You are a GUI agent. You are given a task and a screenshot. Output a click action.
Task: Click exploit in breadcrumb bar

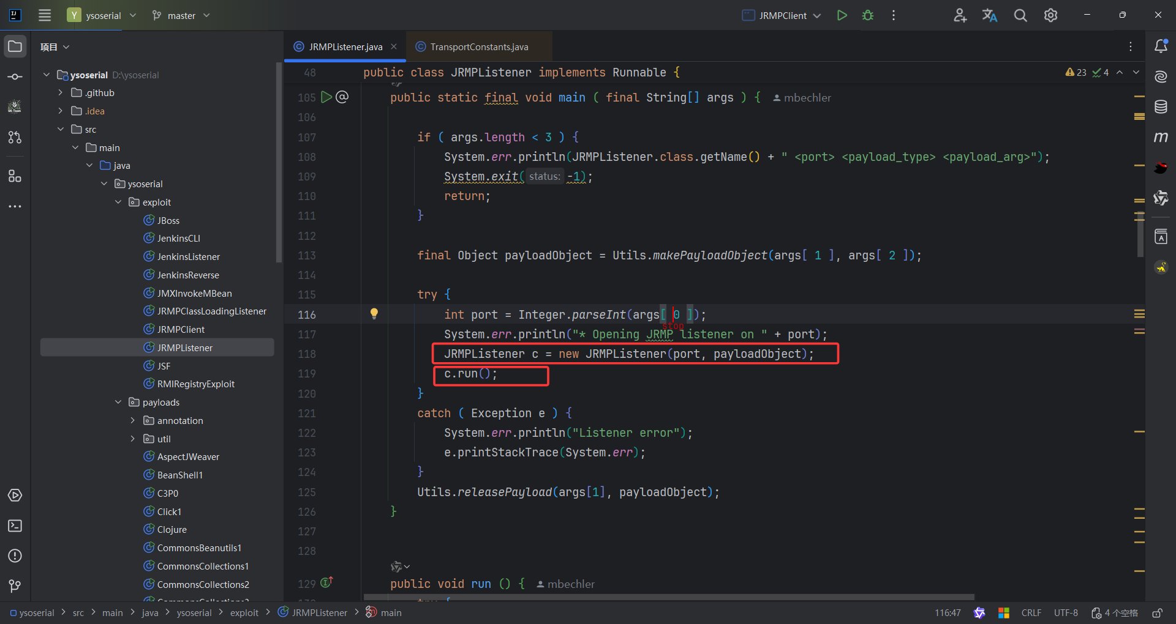(x=244, y=613)
